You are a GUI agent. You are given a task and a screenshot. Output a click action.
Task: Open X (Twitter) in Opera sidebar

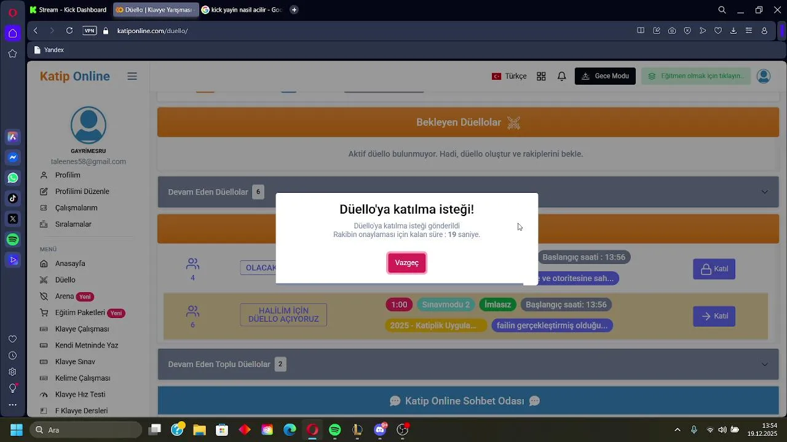click(12, 219)
